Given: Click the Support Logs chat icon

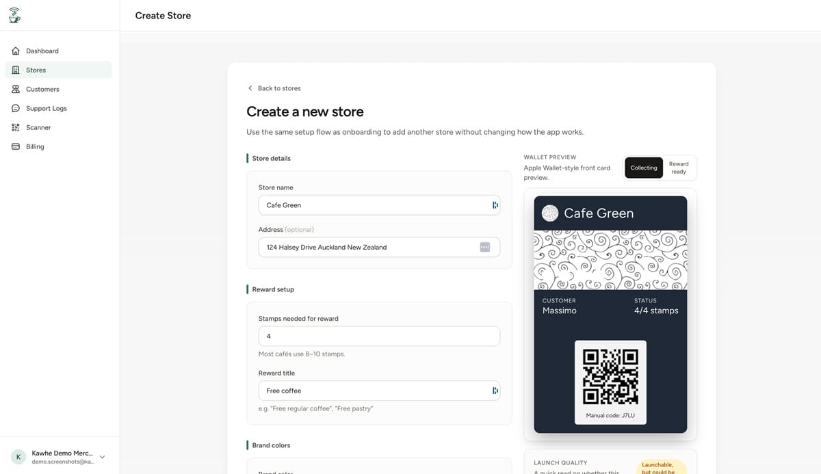Looking at the screenshot, I should coord(16,108).
